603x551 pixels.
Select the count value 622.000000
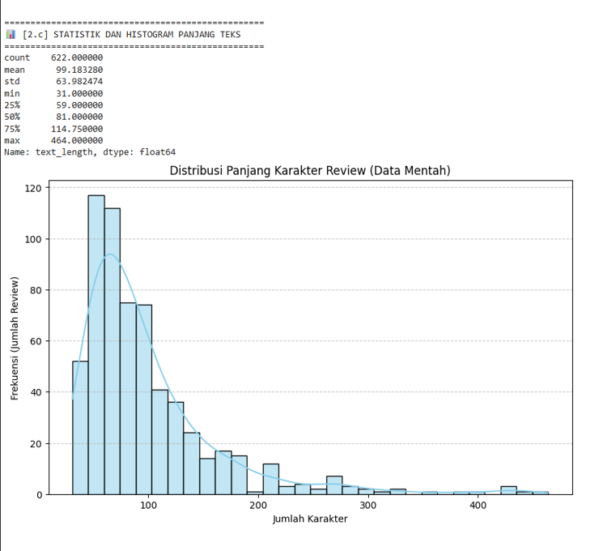coord(77,58)
